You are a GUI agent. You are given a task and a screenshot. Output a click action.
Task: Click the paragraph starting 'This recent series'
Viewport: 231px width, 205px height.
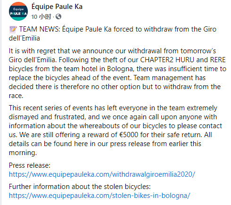pyautogui.click(x=115, y=130)
